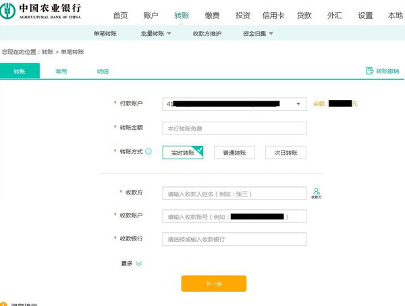Open the 收款方 contact picker icon
Image resolution: width=405 pixels, height=306 pixels.
coord(316,193)
